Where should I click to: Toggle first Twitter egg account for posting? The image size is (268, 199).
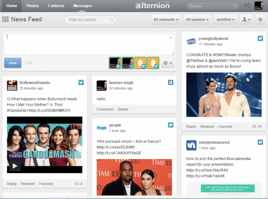(140, 63)
